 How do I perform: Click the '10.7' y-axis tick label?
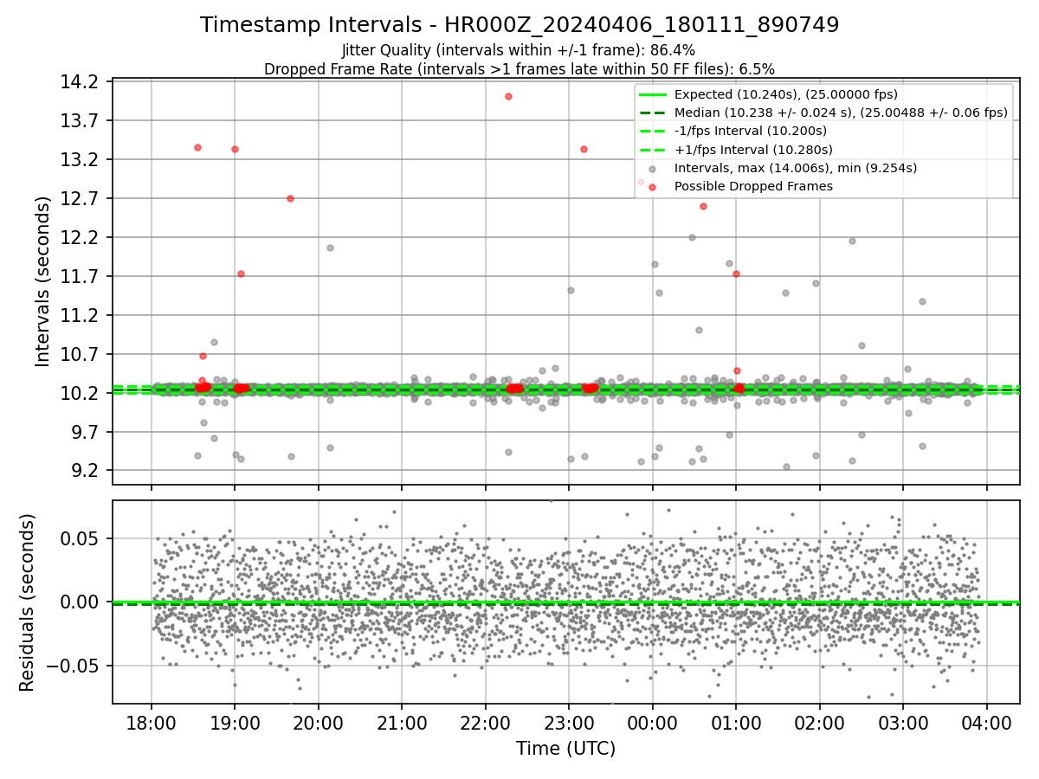tap(81, 354)
